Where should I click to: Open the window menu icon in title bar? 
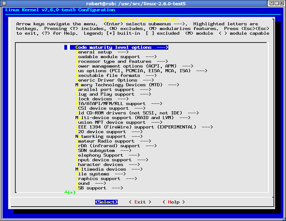tap(4, 3)
